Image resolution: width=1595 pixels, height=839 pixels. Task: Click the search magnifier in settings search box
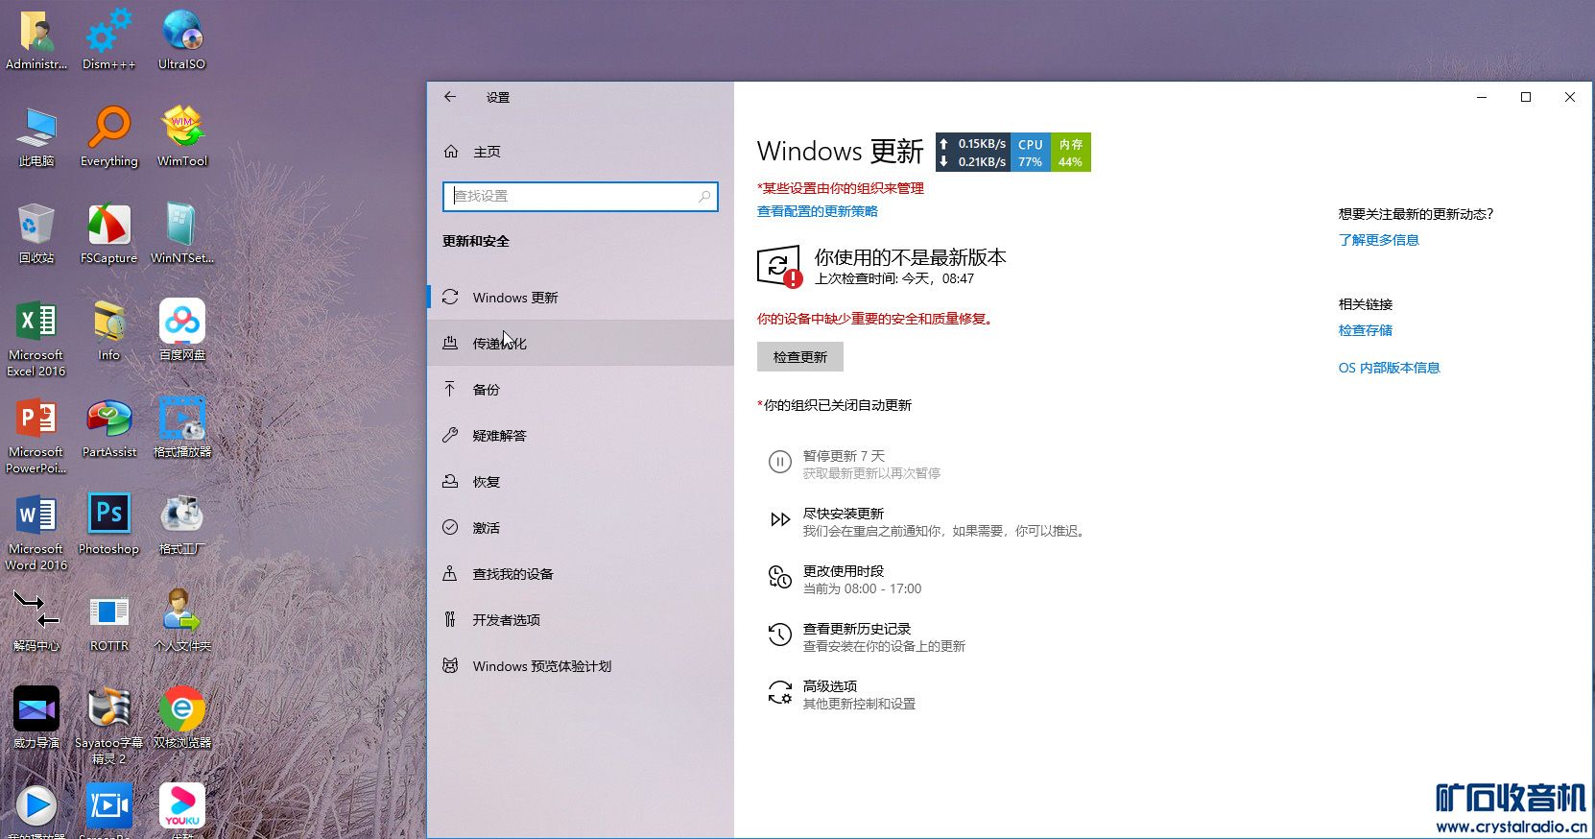[704, 196]
